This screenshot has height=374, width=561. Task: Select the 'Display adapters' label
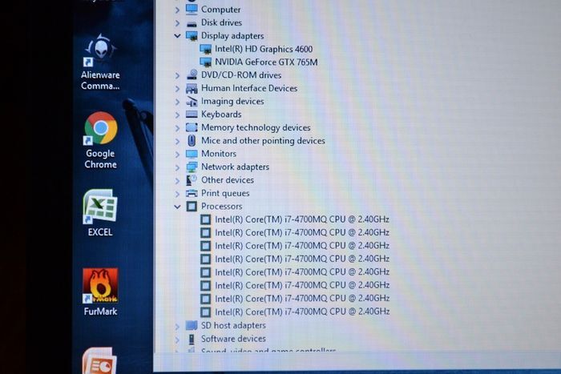pyautogui.click(x=232, y=36)
